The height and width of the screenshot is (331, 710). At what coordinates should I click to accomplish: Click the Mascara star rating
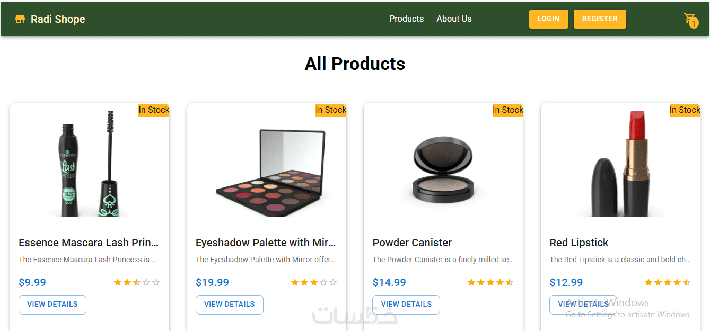coord(137,282)
